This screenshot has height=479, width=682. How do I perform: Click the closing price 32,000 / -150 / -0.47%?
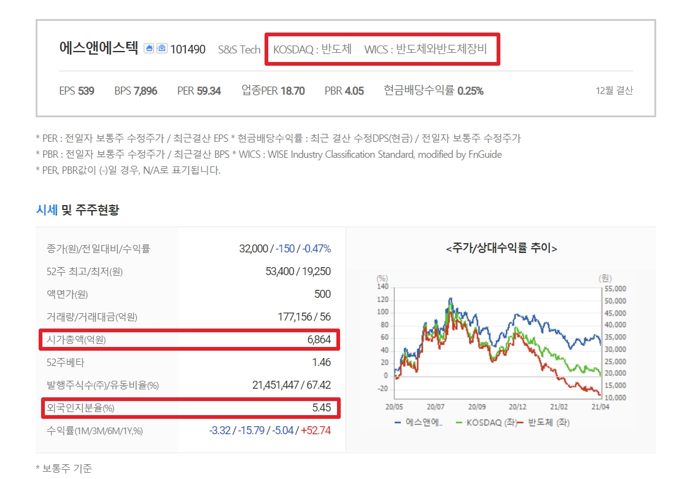(x=285, y=249)
